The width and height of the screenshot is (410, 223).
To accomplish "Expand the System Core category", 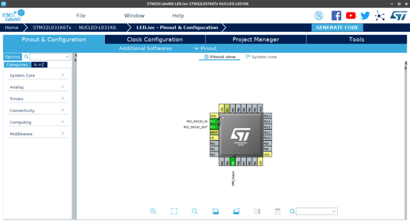I will click(36, 75).
